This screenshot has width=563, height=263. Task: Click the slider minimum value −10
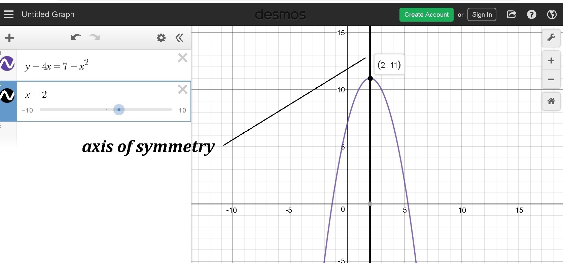point(27,110)
